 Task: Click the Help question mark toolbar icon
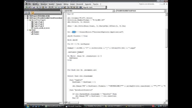click(x=80, y=7)
